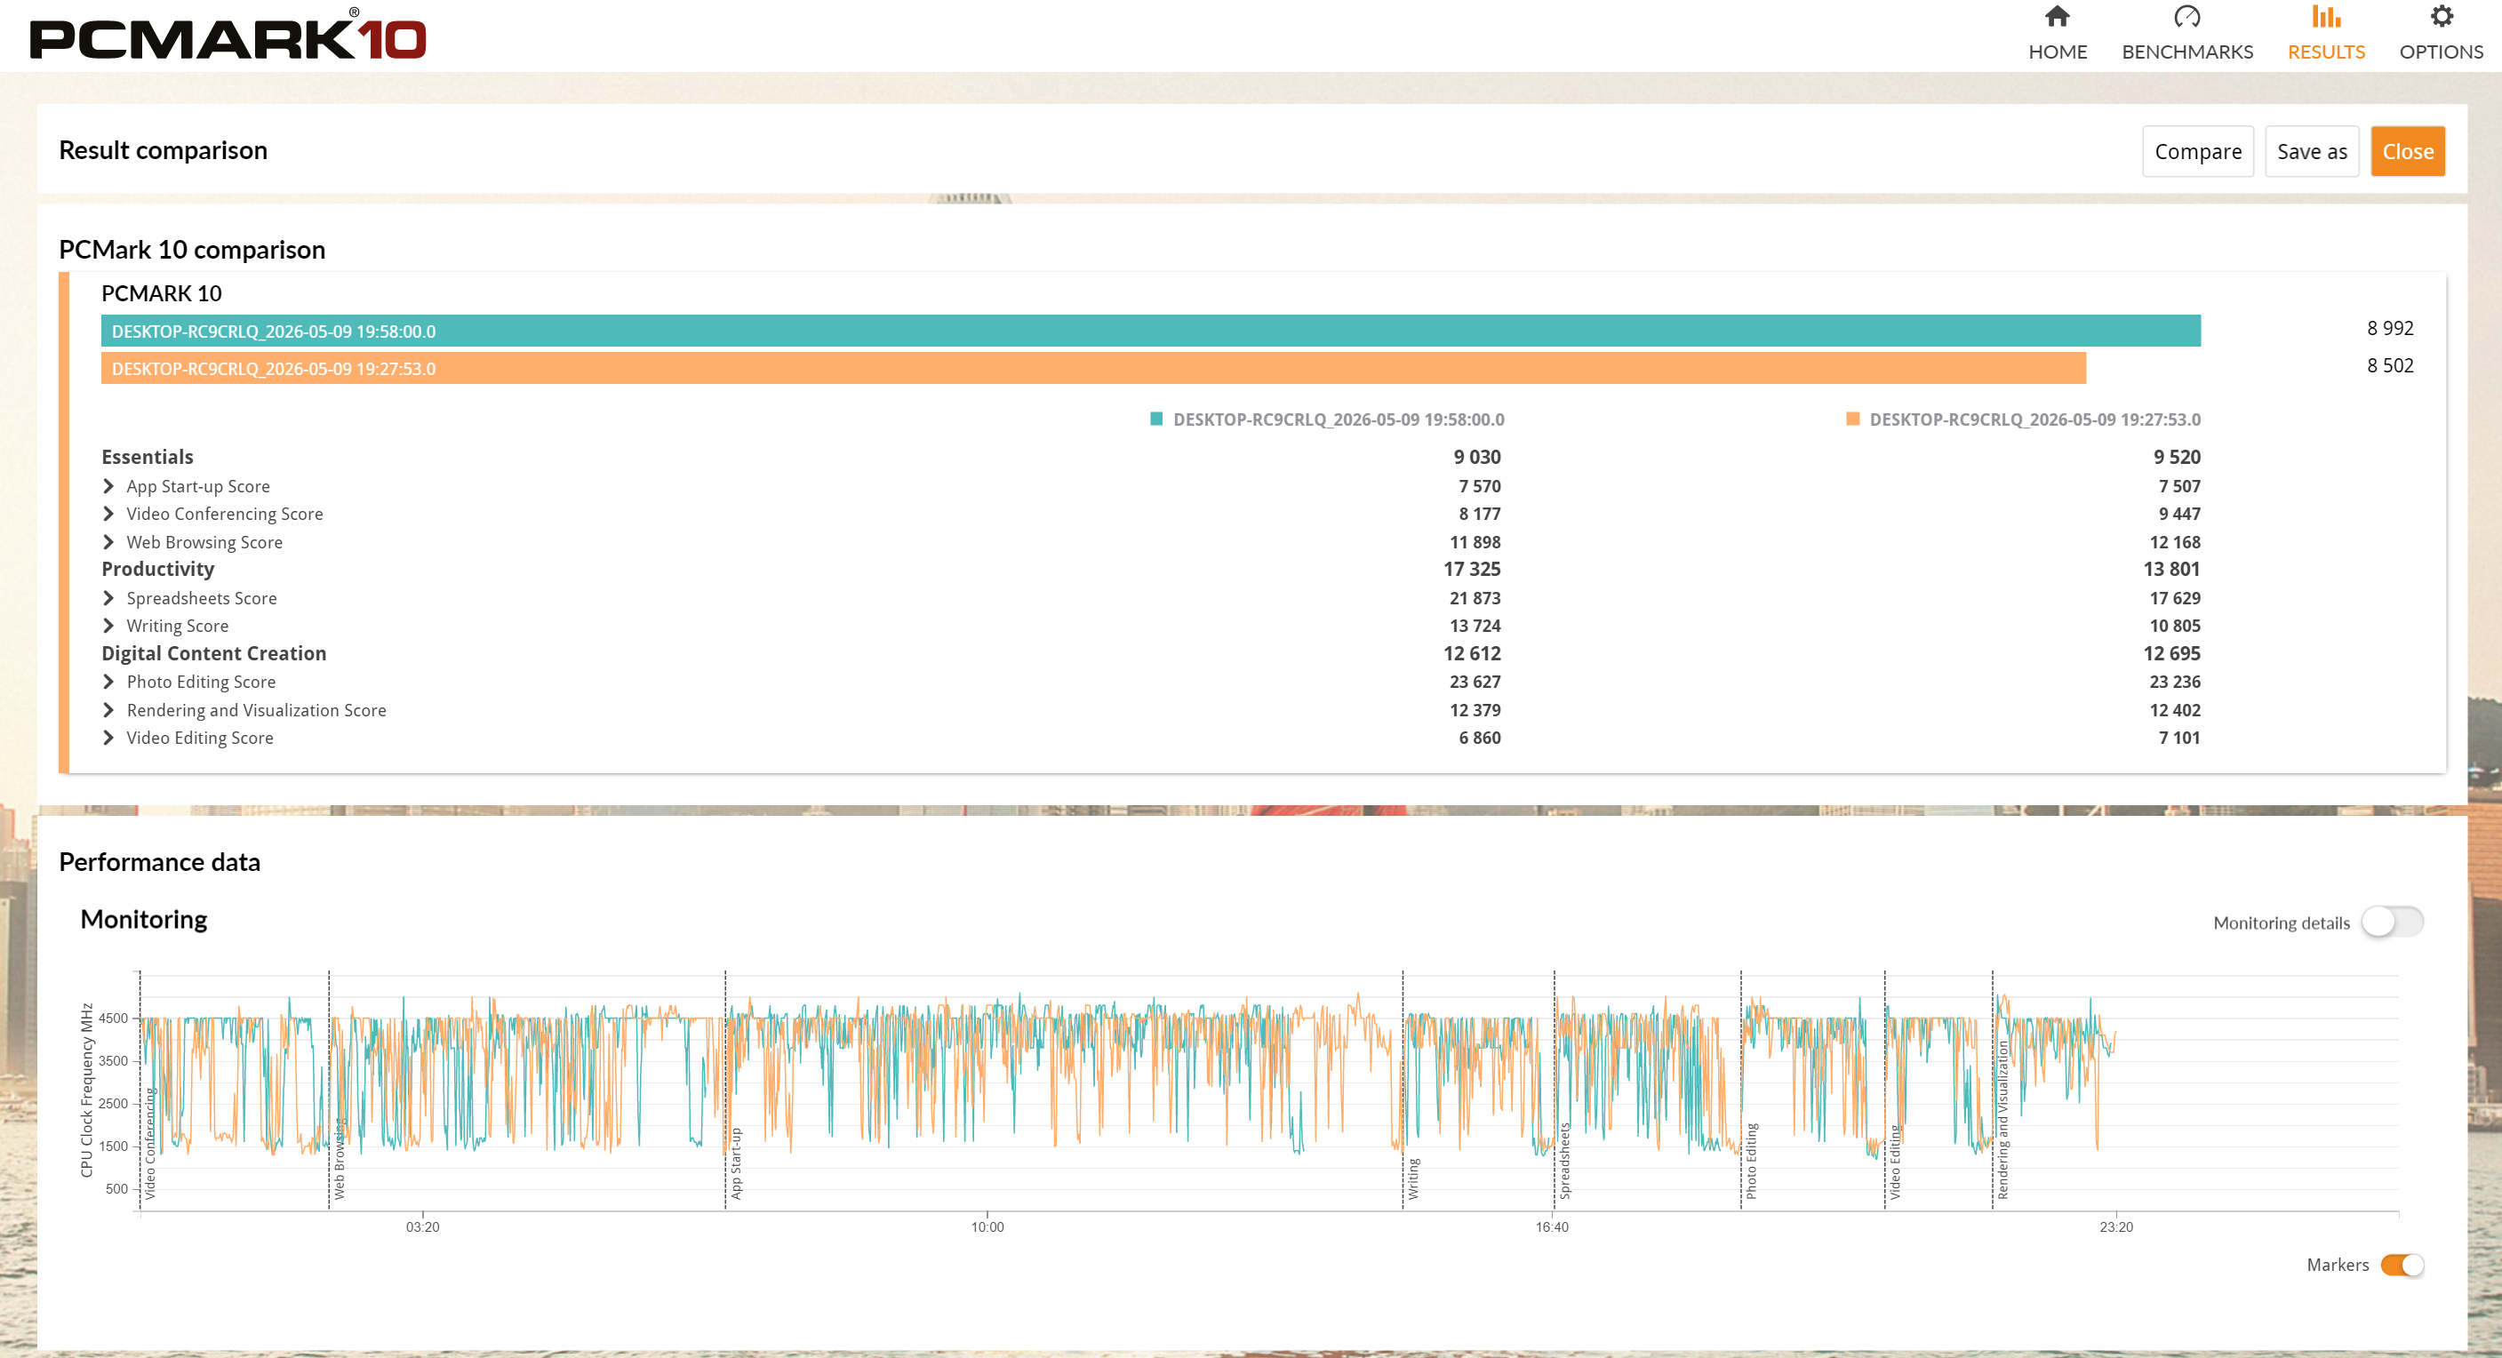The height and width of the screenshot is (1358, 2502).
Task: Click the Rendering and Visualization chart marker
Action: (2002, 1120)
